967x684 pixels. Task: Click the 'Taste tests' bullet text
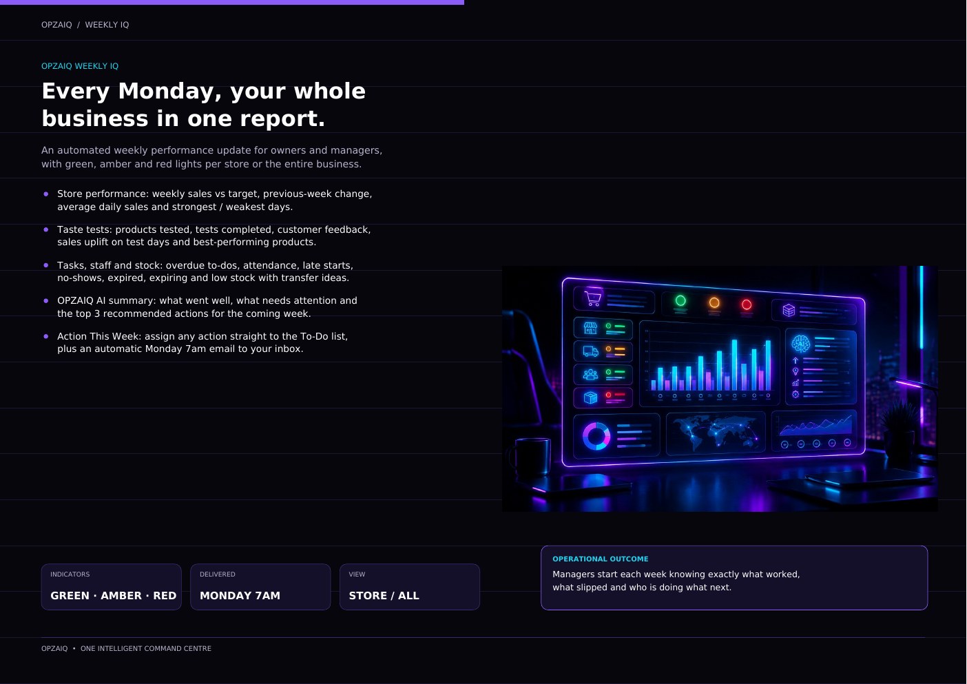(214, 236)
